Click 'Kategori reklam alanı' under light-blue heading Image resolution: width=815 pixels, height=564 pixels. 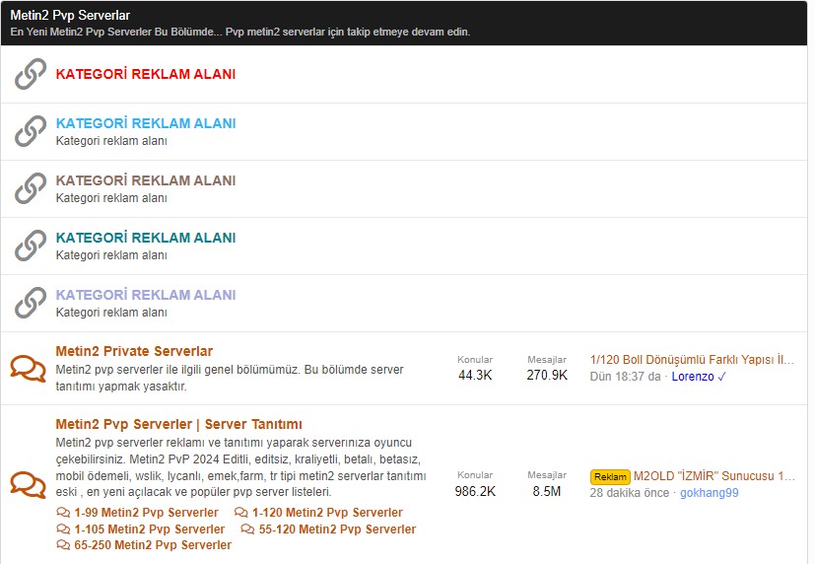tap(111, 141)
